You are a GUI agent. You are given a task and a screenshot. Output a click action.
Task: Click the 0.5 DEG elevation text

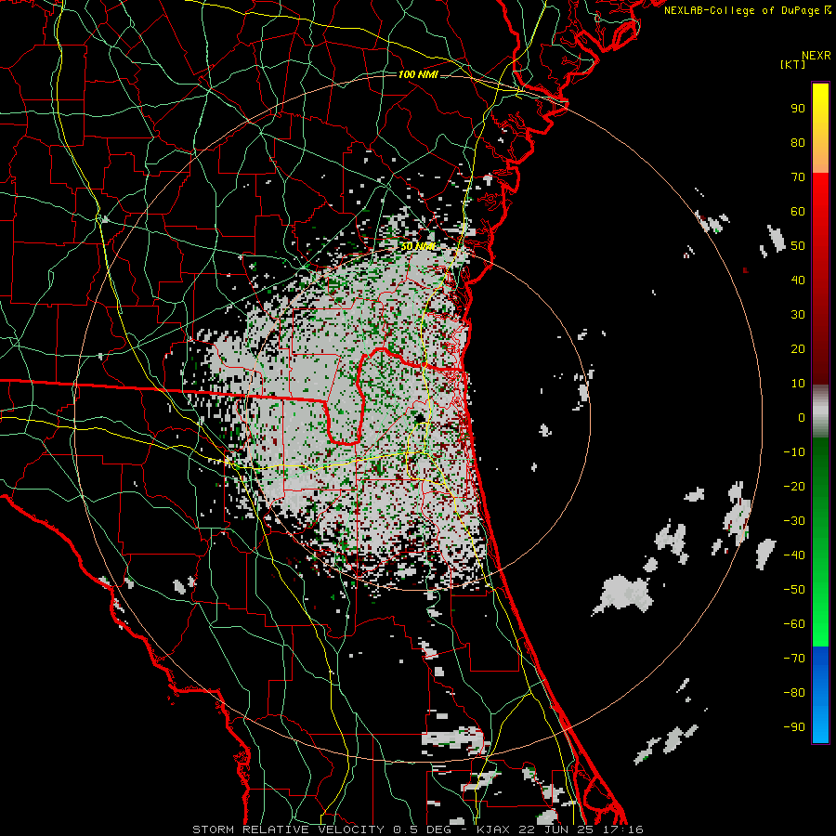tap(420, 829)
